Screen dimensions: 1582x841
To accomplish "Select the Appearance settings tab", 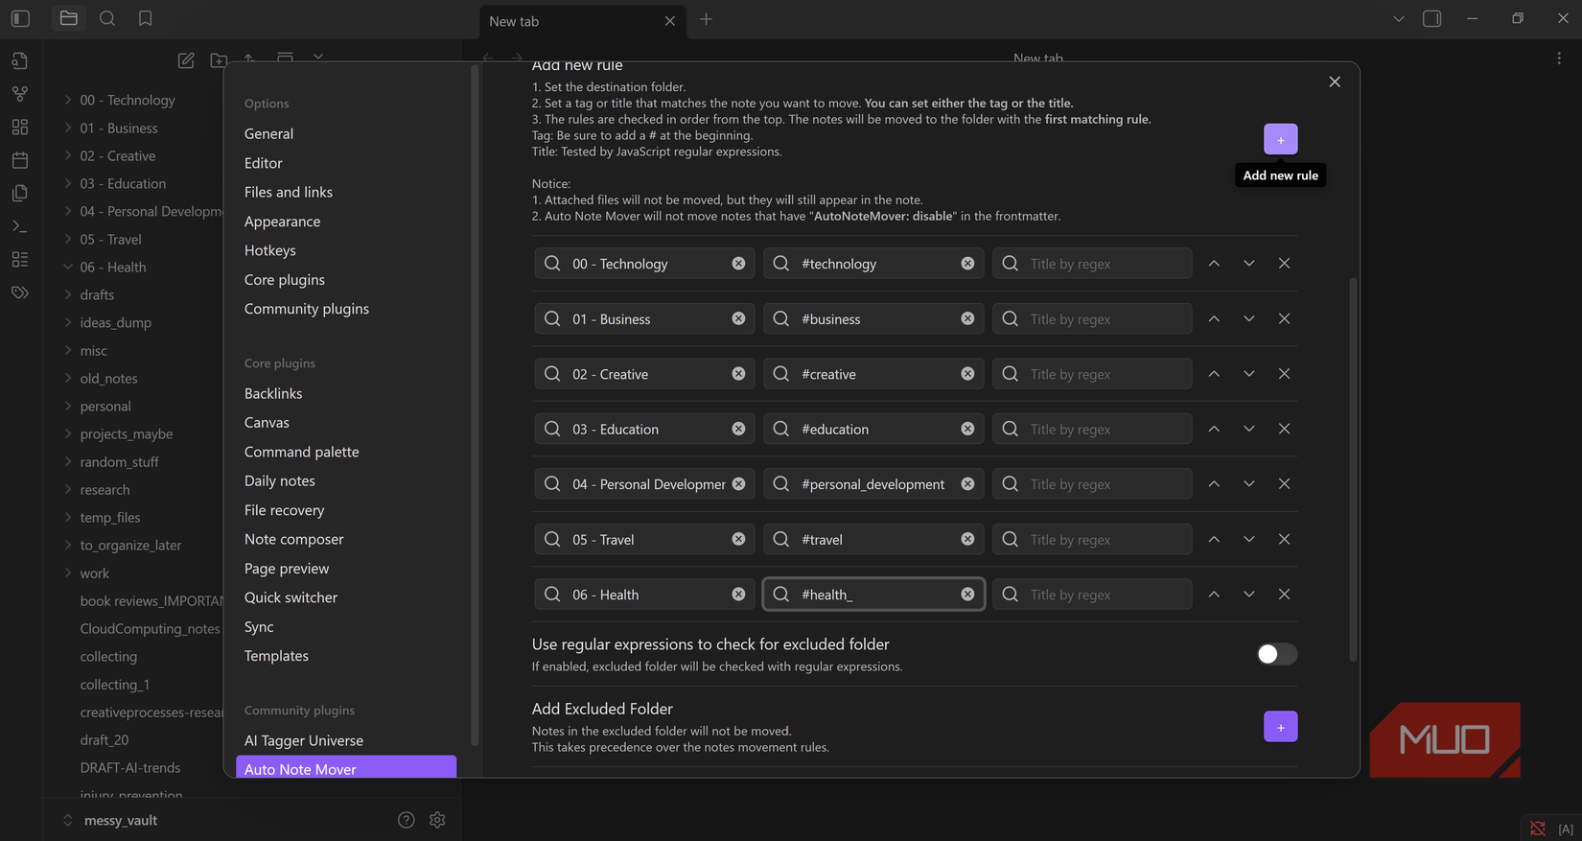I will click(x=282, y=222).
